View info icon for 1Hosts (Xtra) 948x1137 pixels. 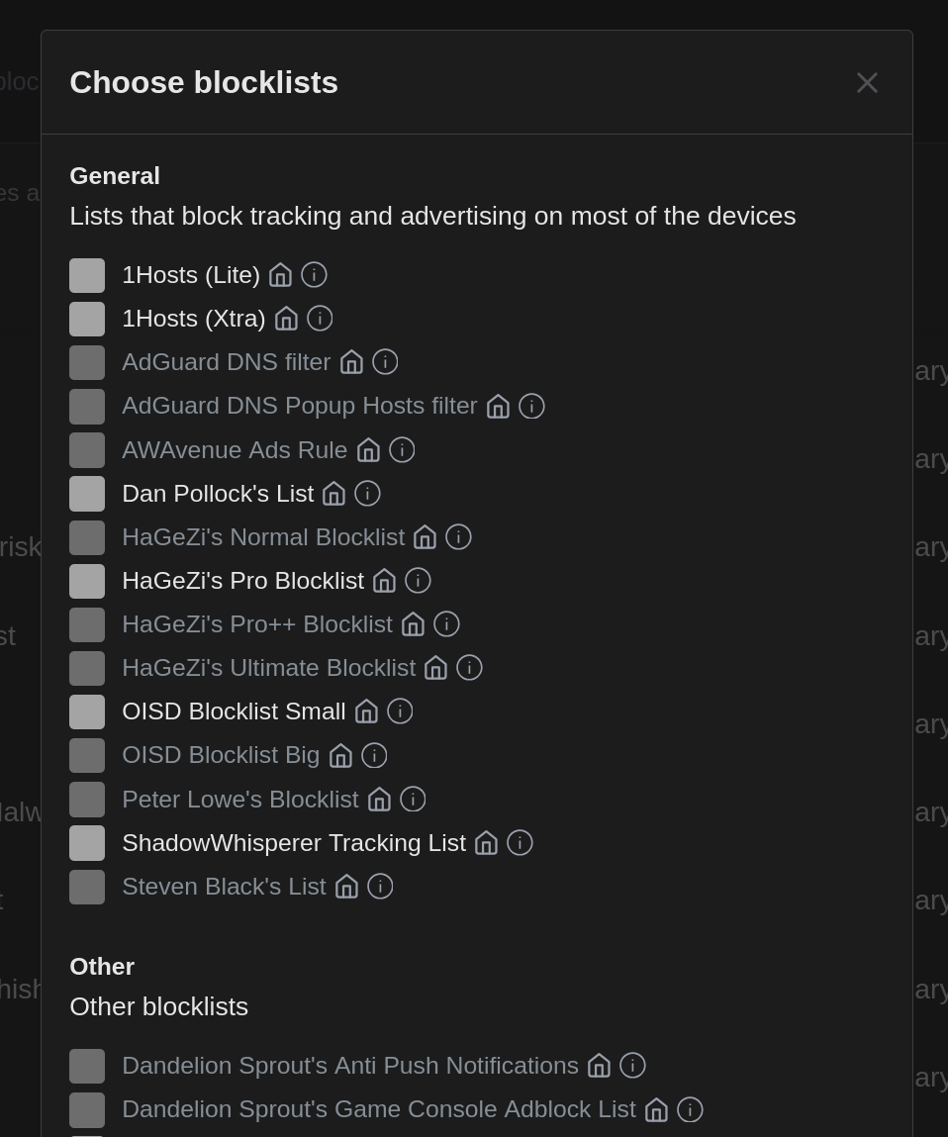click(319, 318)
